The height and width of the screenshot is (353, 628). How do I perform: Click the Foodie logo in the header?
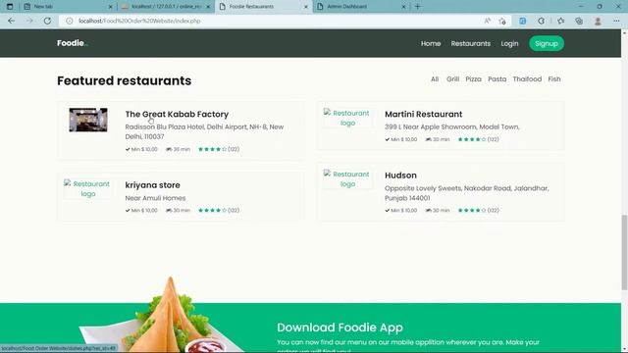click(x=72, y=43)
